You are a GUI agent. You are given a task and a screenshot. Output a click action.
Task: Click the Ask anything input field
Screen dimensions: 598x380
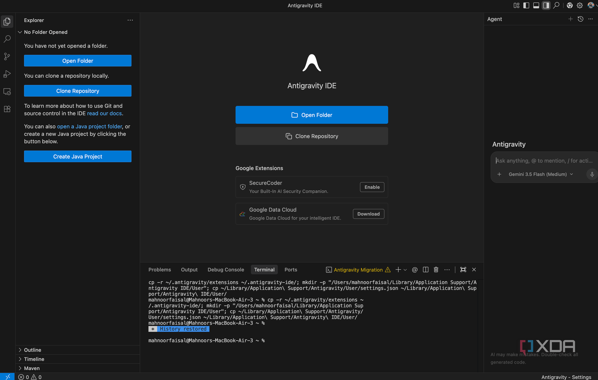tap(544, 161)
